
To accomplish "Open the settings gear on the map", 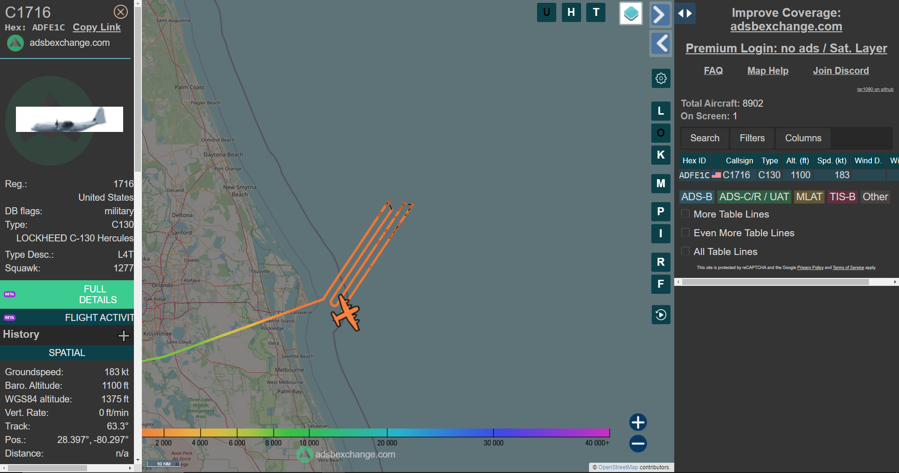I will [661, 78].
